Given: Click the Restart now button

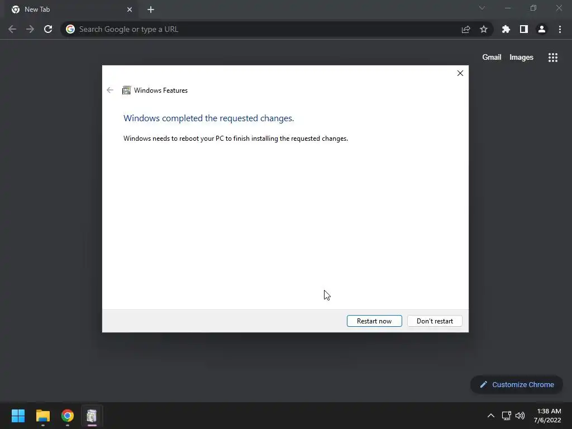Looking at the screenshot, I should tap(374, 321).
